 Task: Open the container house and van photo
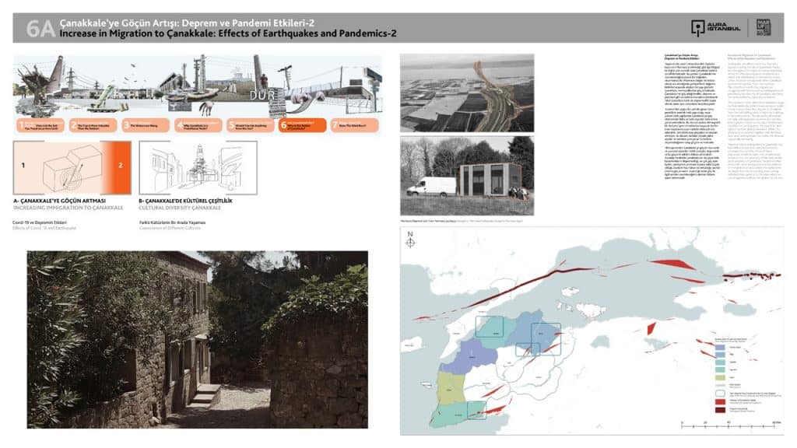pos(466,175)
